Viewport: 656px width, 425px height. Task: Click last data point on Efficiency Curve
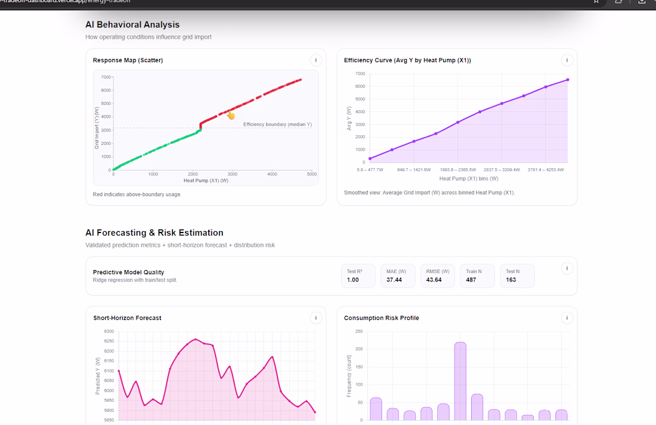click(568, 79)
